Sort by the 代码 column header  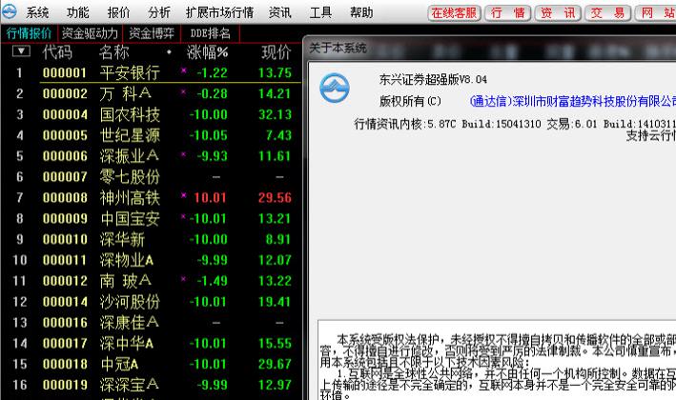click(57, 52)
